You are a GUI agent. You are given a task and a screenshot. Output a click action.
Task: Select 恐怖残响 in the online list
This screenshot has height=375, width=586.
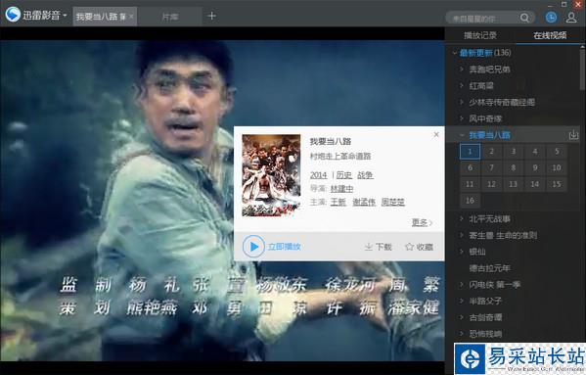click(485, 334)
